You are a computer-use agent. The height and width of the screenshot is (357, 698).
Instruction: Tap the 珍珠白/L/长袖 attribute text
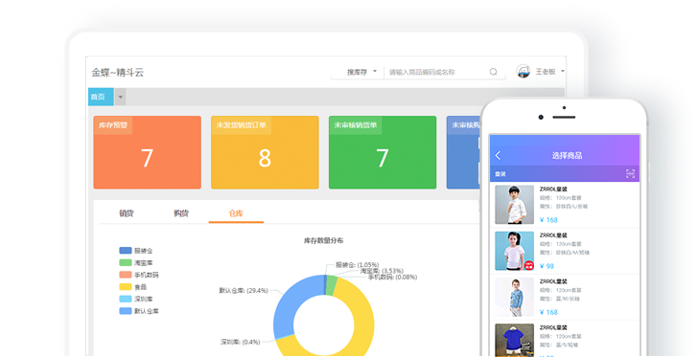coord(571,207)
